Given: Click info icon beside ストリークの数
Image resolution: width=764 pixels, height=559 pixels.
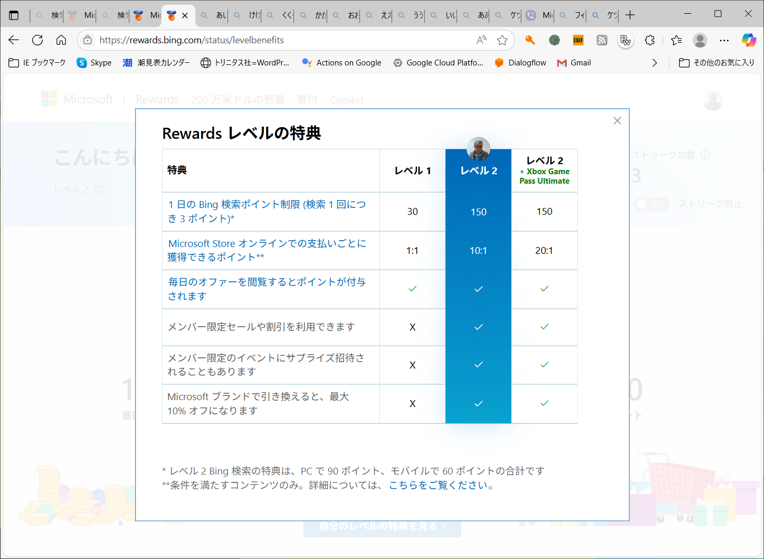Looking at the screenshot, I should 705,155.
